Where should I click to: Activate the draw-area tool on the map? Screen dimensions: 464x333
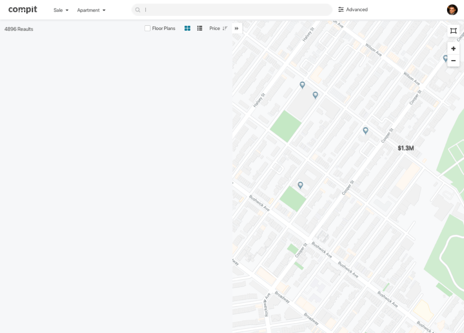[x=453, y=31]
